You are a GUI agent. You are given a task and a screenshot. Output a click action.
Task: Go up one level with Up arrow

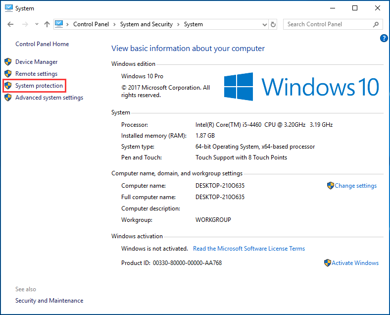(x=47, y=24)
